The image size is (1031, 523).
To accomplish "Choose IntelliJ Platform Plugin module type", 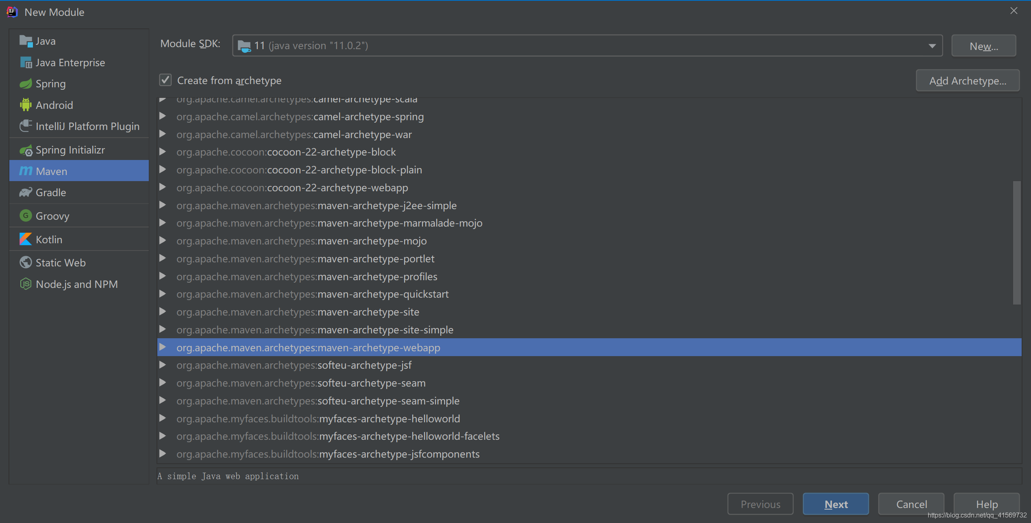I will 79,126.
